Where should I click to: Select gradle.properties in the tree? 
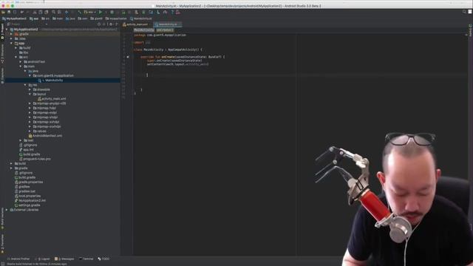(29, 182)
